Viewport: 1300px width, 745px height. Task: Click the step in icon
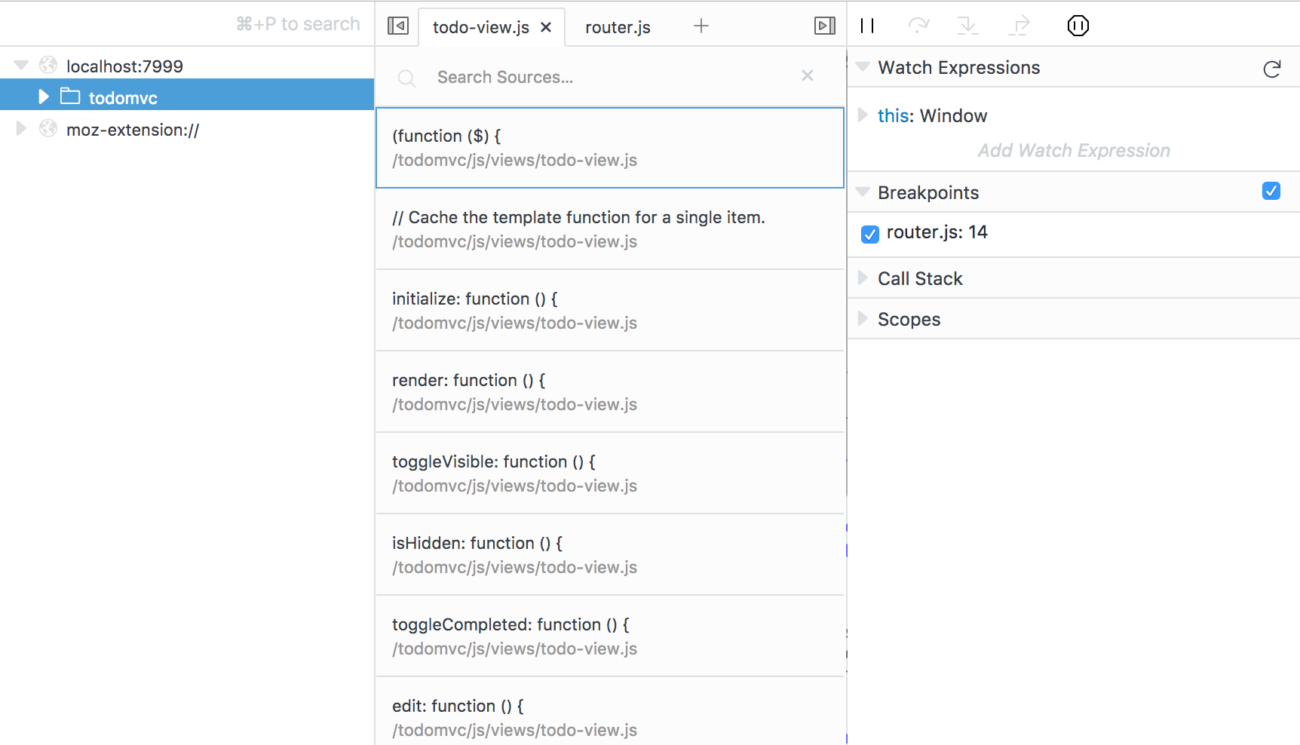pos(967,26)
